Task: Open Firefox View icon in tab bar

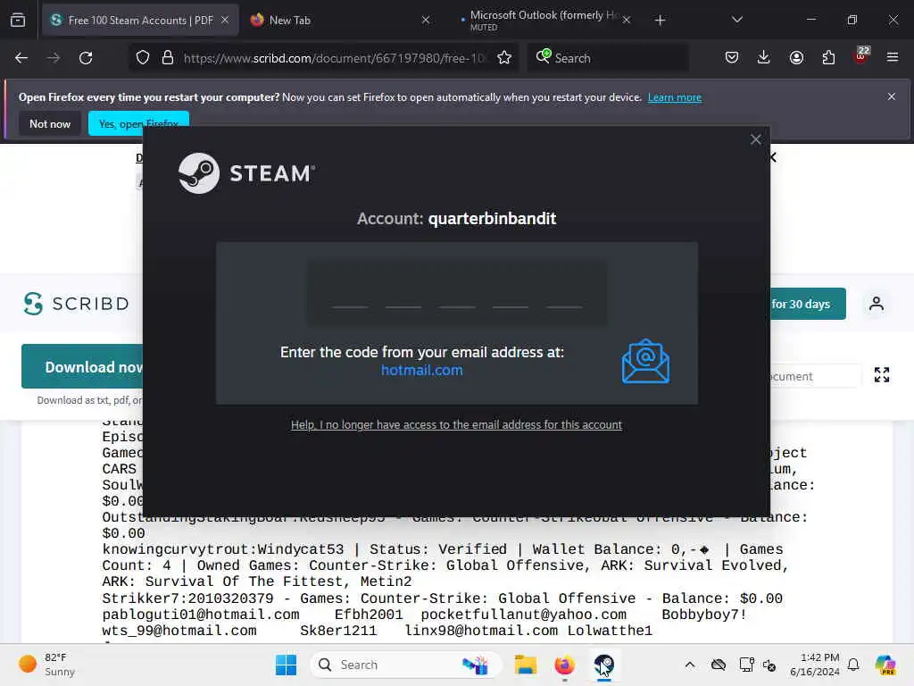Action: (18, 21)
